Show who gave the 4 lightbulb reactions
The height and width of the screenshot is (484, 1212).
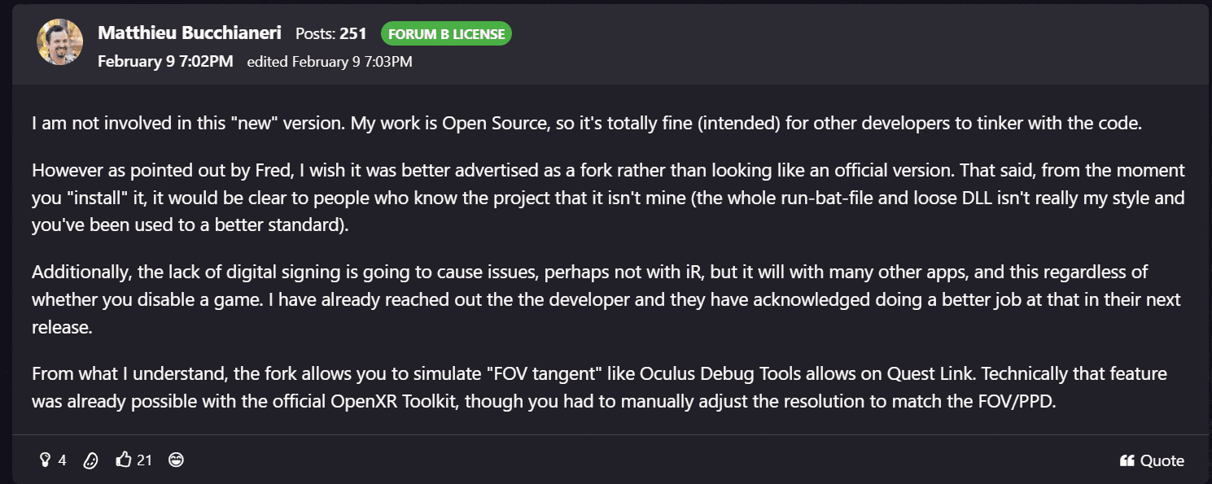(62, 460)
